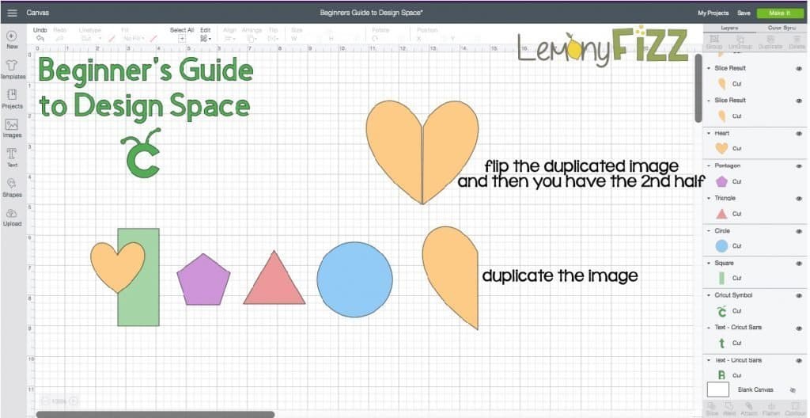Switch to the Layers tab
The width and height of the screenshot is (810, 418).
[x=729, y=28]
